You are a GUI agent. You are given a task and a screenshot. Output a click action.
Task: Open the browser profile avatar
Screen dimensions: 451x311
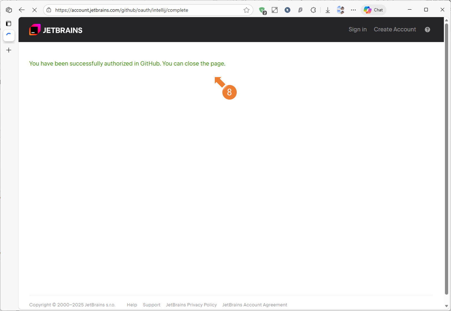[341, 10]
